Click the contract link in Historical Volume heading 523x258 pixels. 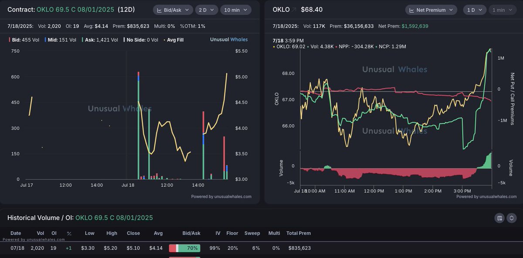click(x=114, y=218)
